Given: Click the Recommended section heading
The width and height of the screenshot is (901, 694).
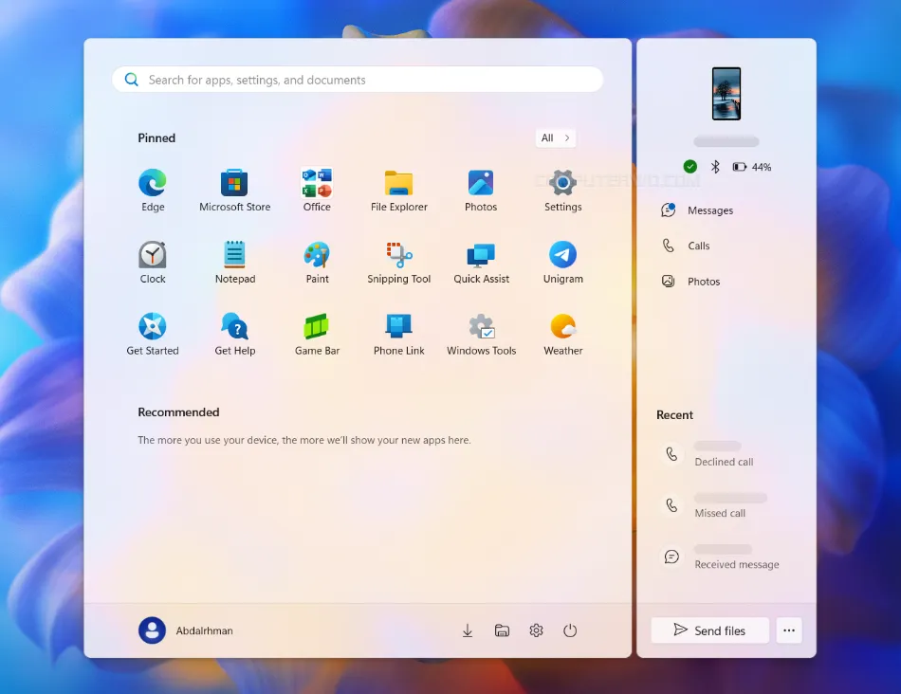Looking at the screenshot, I should [x=178, y=412].
